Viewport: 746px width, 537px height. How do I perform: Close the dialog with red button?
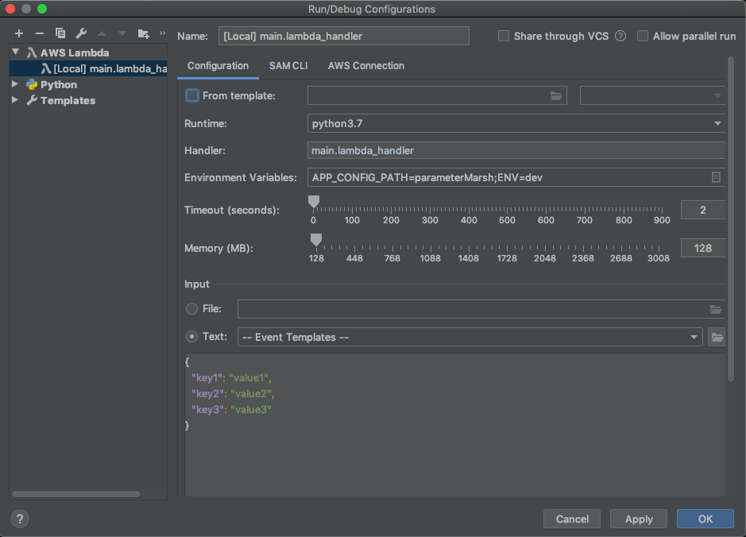point(10,9)
